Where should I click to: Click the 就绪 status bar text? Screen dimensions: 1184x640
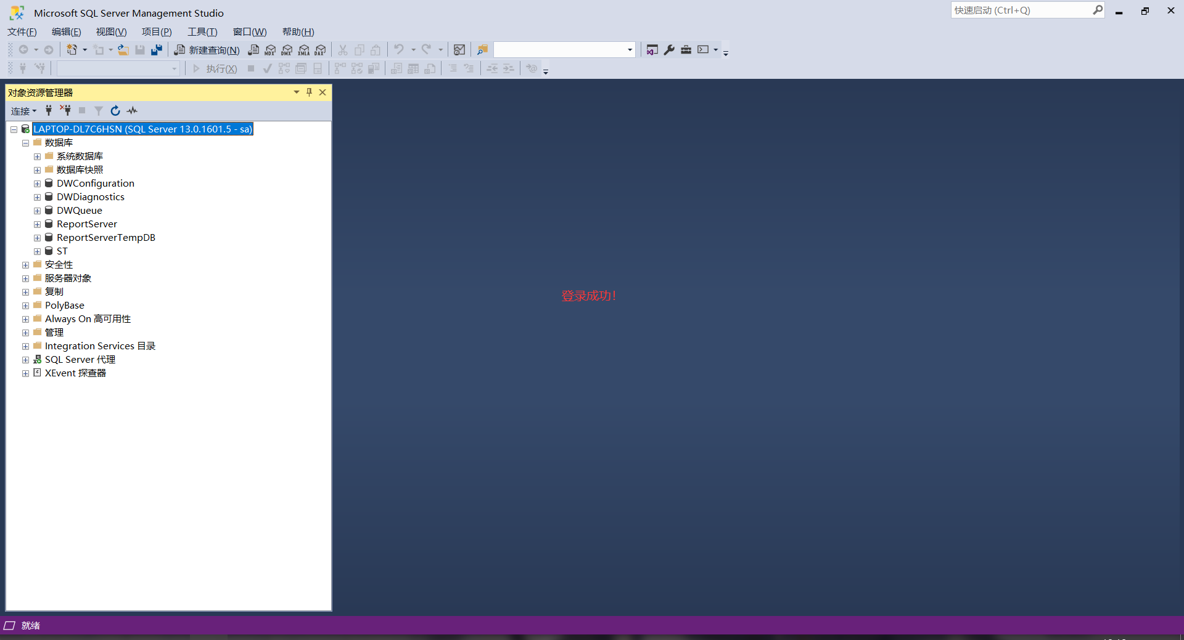point(31,626)
